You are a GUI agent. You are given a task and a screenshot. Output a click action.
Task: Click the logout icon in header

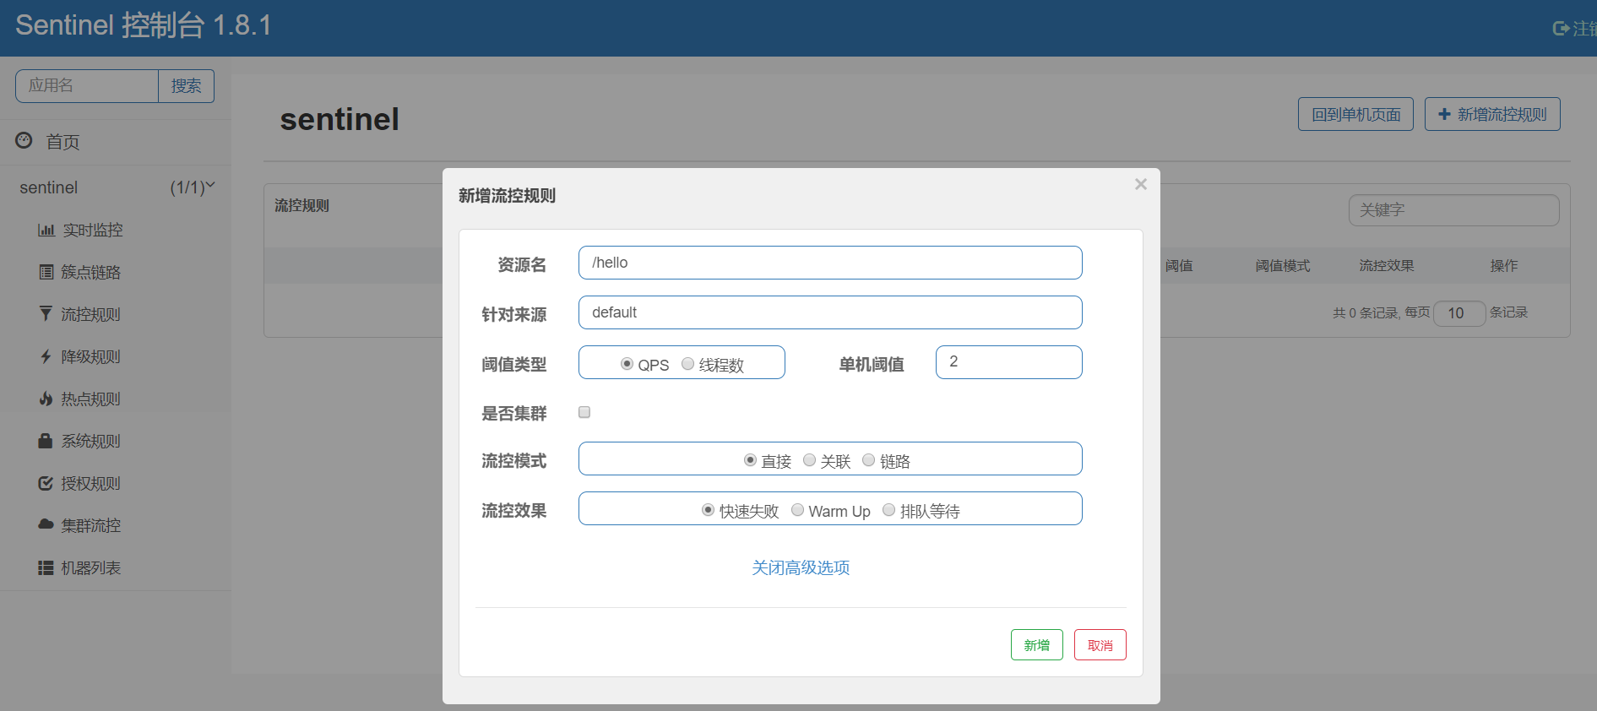[1561, 29]
